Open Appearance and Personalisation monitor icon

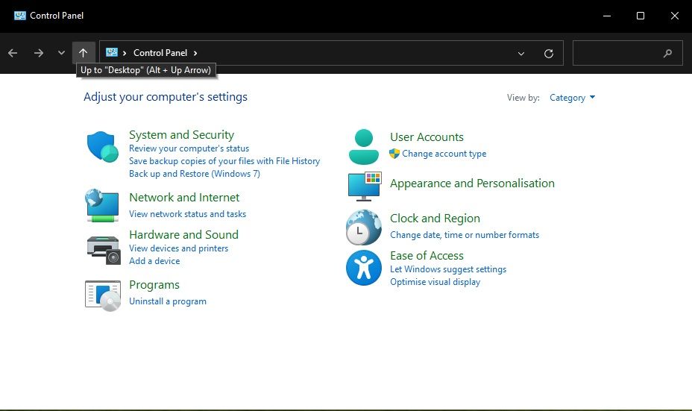[363, 186]
